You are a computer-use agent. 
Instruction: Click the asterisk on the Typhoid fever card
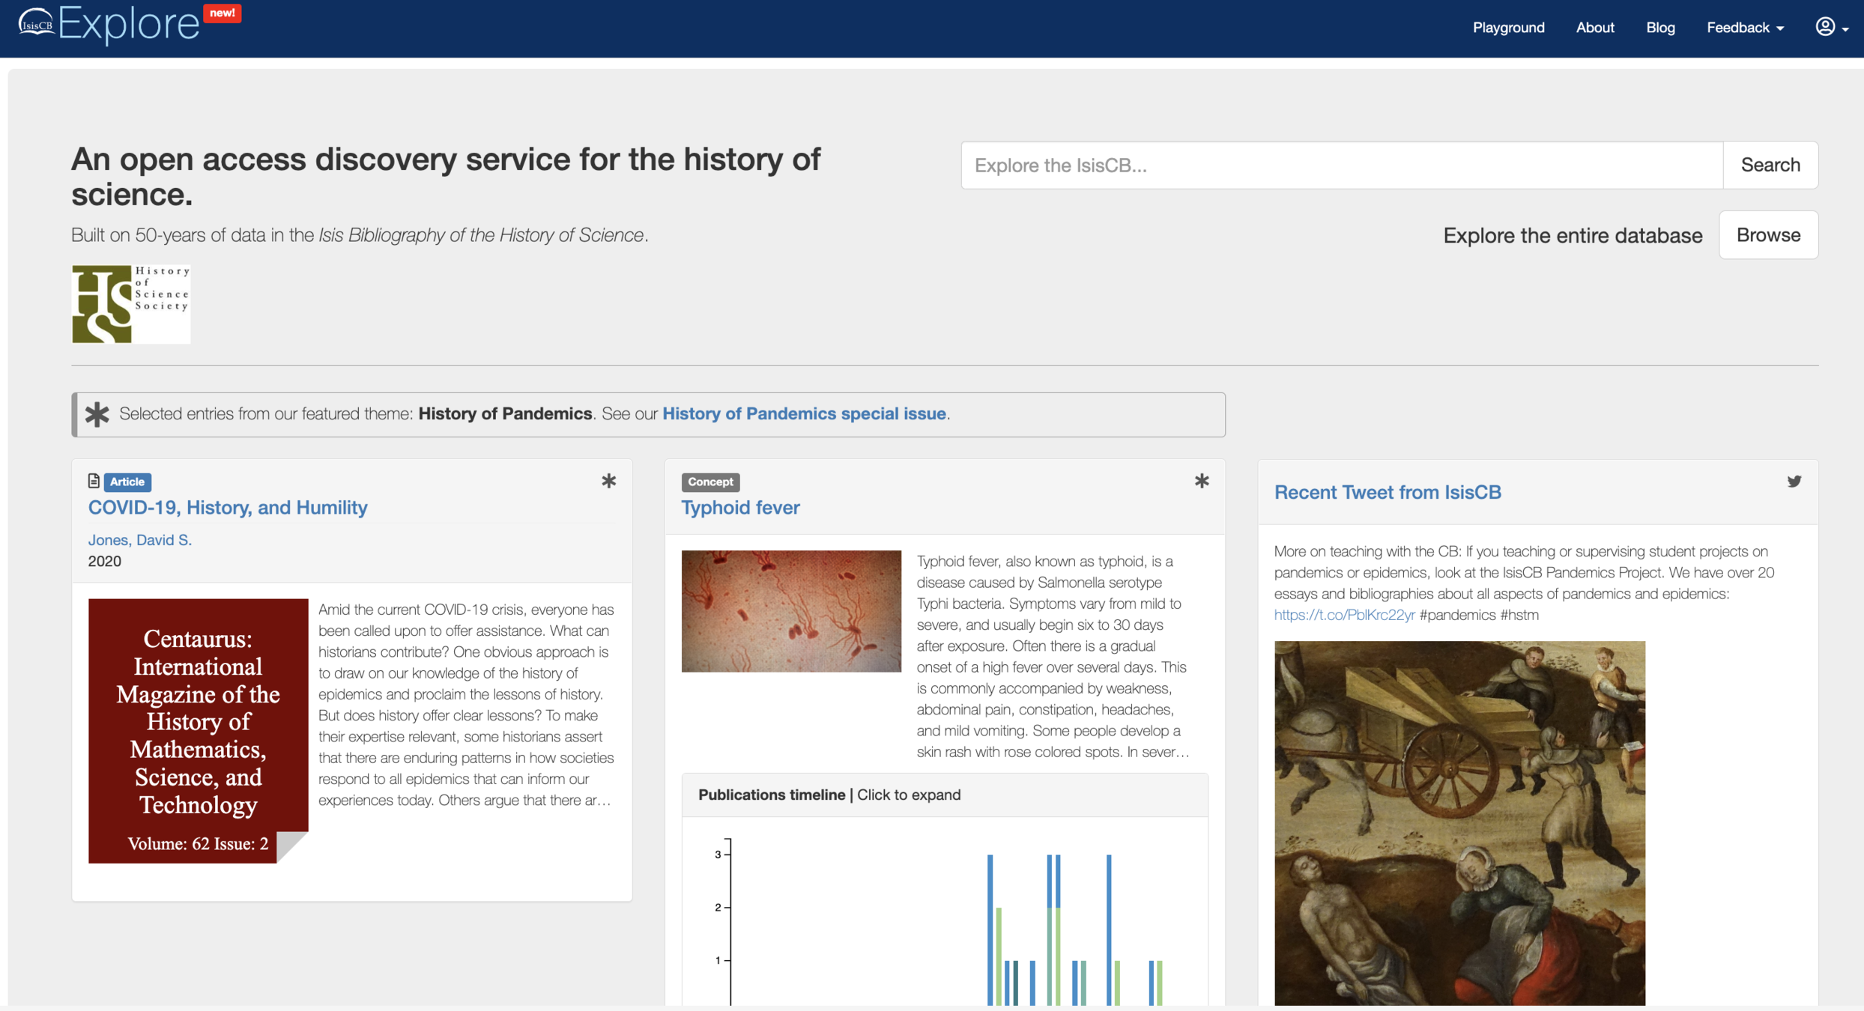(x=1201, y=482)
